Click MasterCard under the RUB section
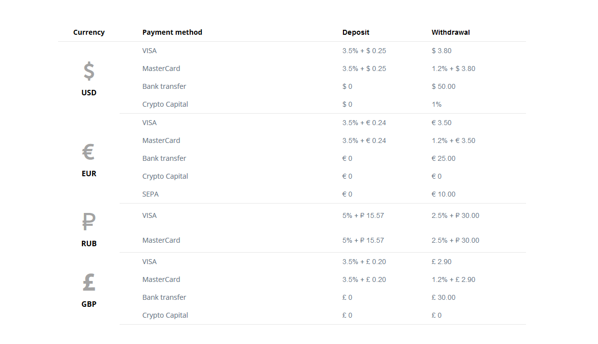The height and width of the screenshot is (344, 598). tap(161, 240)
